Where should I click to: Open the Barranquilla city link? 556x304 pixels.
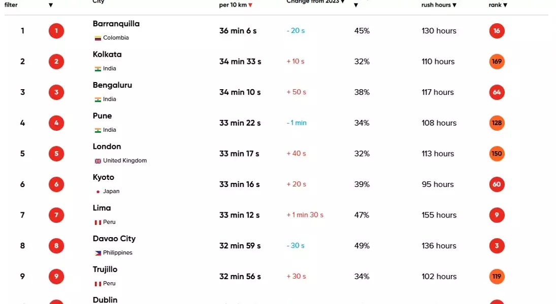point(116,24)
